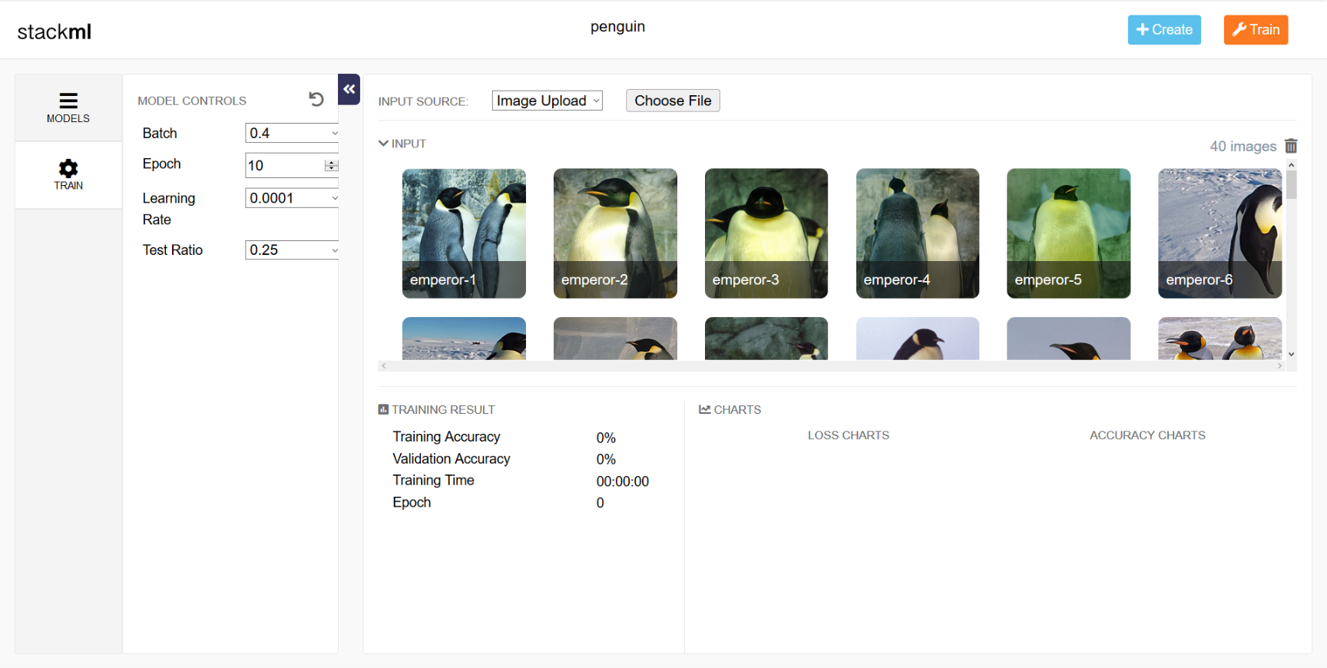Select the emperor-2 image thumbnail

(x=615, y=233)
